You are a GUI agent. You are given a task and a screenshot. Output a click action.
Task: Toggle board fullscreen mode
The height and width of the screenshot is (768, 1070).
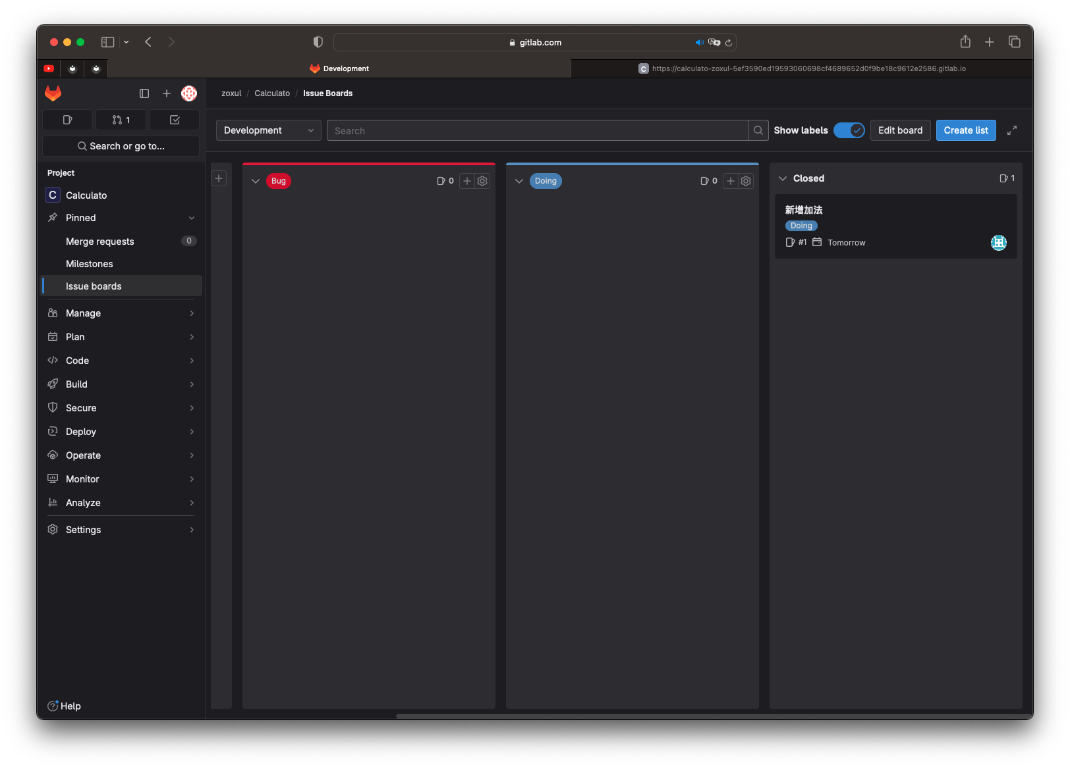pyautogui.click(x=1012, y=130)
